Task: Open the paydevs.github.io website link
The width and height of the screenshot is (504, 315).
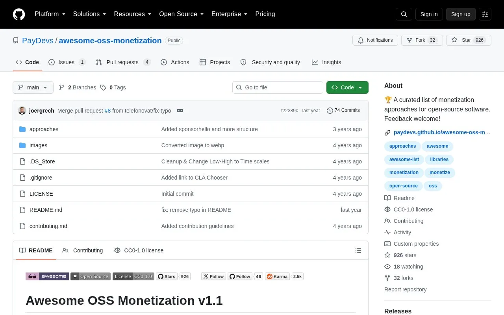Action: click(x=442, y=133)
